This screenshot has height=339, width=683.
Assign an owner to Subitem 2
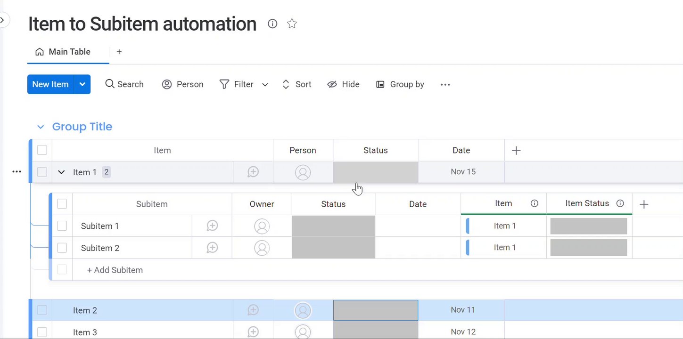262,248
